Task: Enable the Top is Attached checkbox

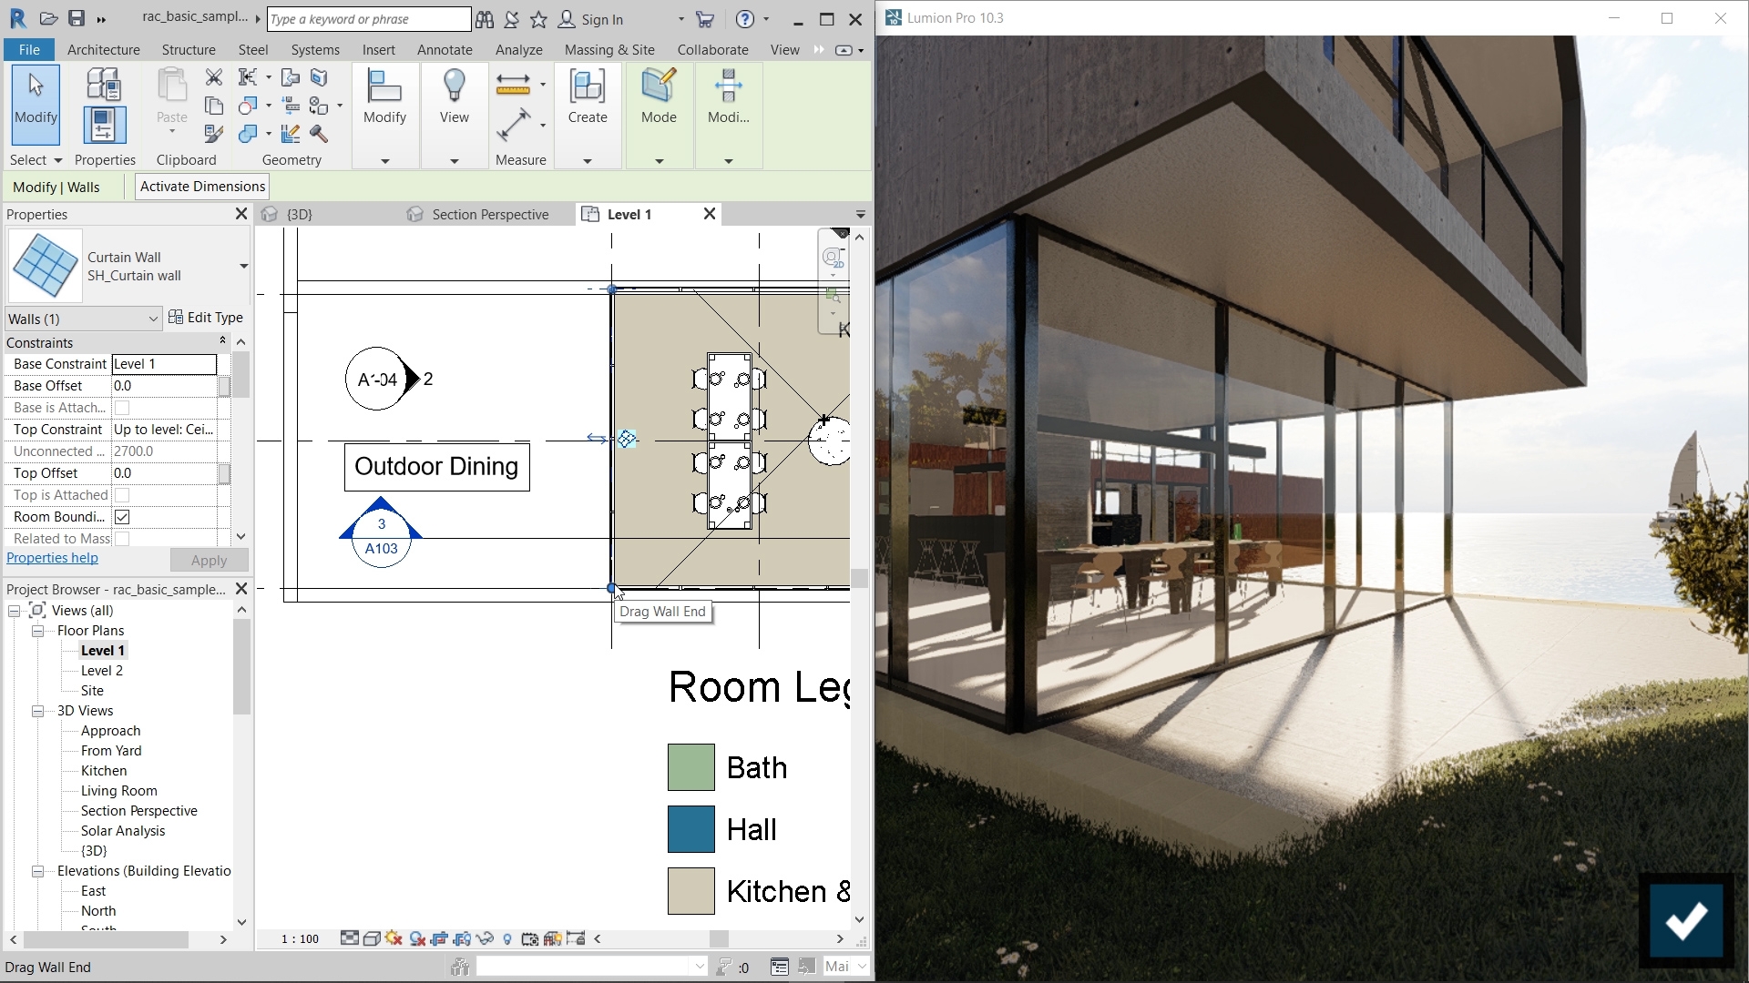Action: click(122, 494)
